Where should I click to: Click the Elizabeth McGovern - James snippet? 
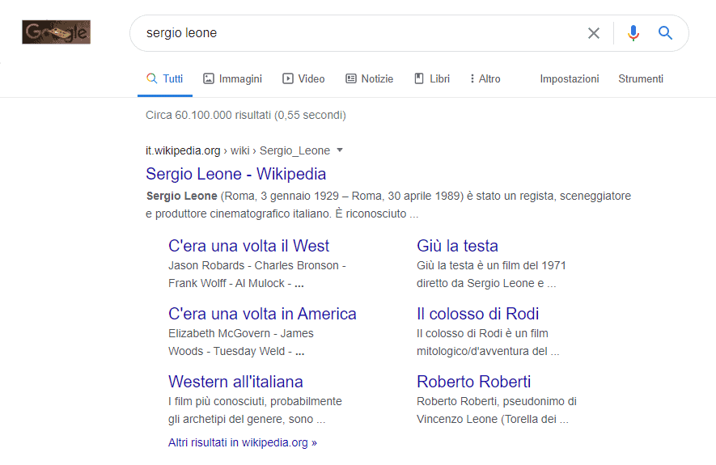pos(240,342)
